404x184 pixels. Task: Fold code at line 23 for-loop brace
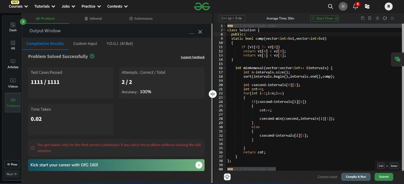click(x=224, y=98)
